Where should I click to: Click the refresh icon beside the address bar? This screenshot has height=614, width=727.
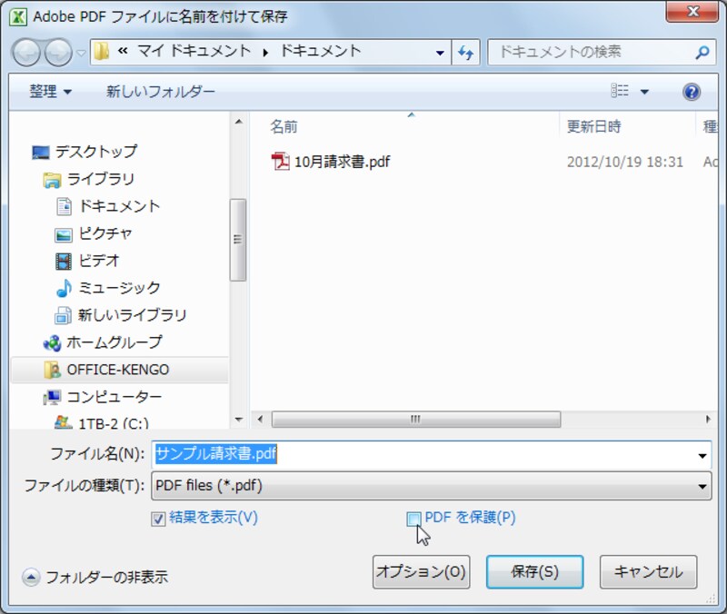tap(466, 52)
